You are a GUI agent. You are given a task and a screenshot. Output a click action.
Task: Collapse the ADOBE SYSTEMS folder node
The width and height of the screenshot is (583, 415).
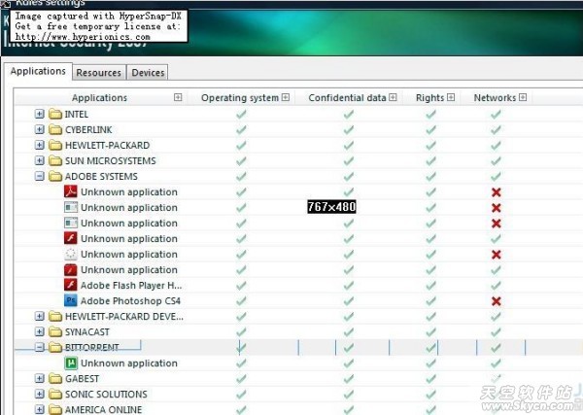tap(40, 176)
